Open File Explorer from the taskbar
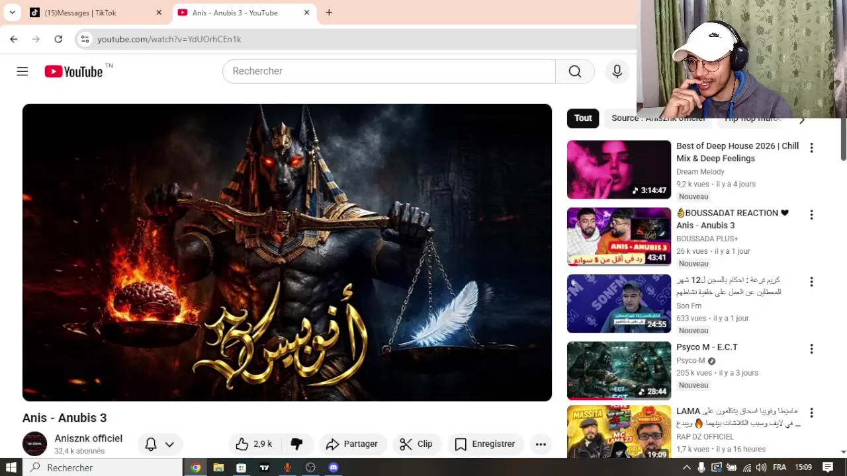 [x=218, y=467]
